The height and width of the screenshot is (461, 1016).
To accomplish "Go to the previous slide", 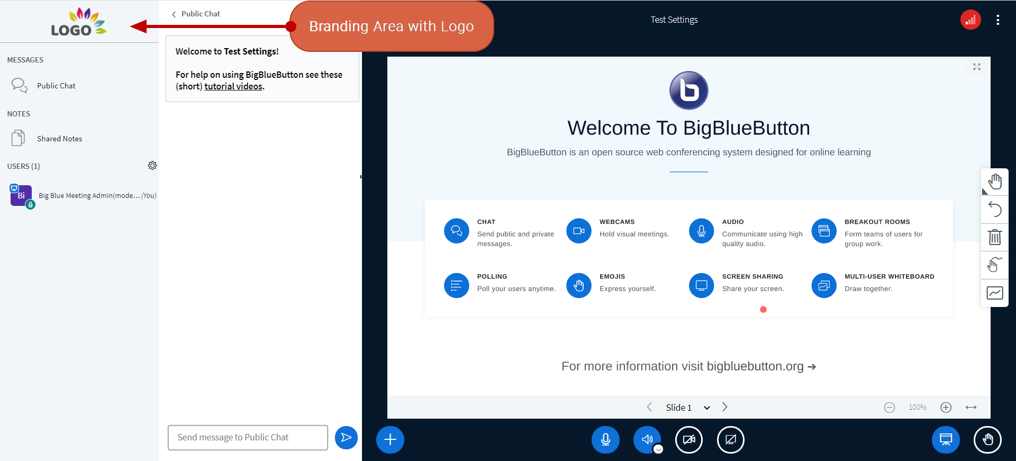I will tap(649, 407).
